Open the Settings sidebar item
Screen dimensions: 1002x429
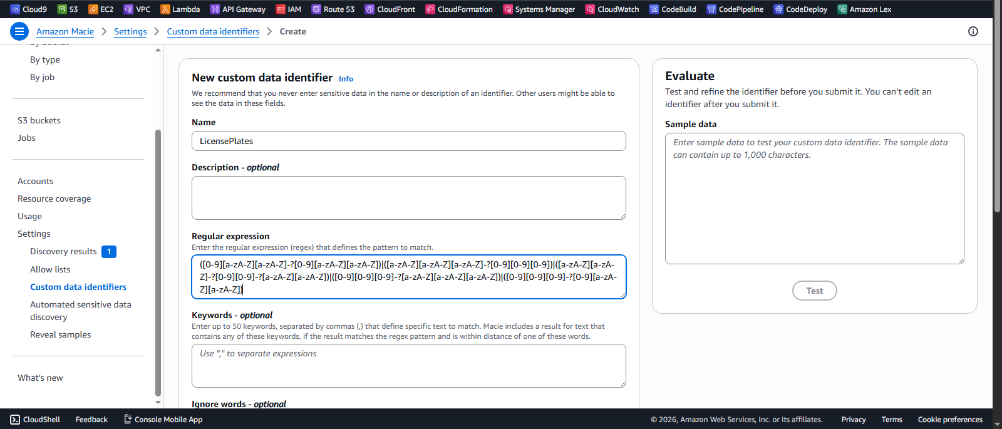point(34,234)
